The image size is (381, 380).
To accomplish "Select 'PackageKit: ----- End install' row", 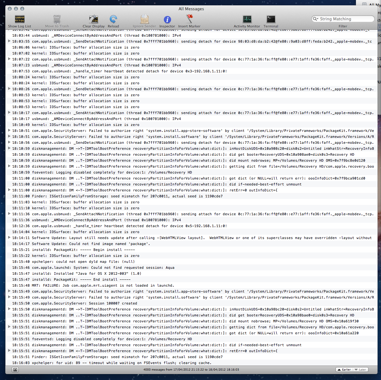I will click(x=191, y=279).
